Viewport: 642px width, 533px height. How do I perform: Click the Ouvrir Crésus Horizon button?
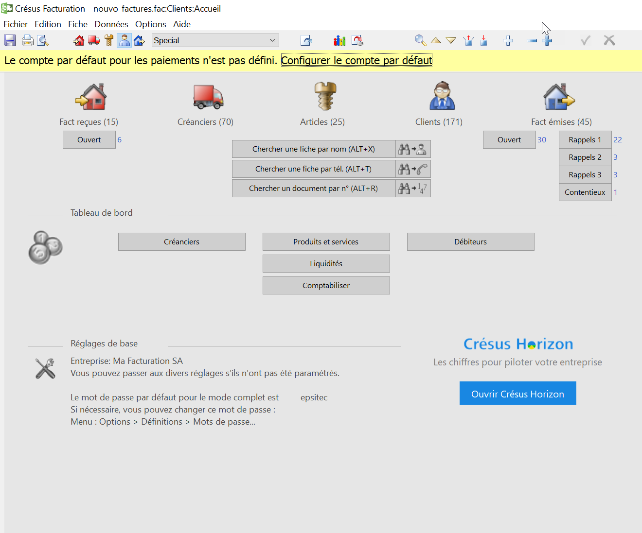click(518, 393)
